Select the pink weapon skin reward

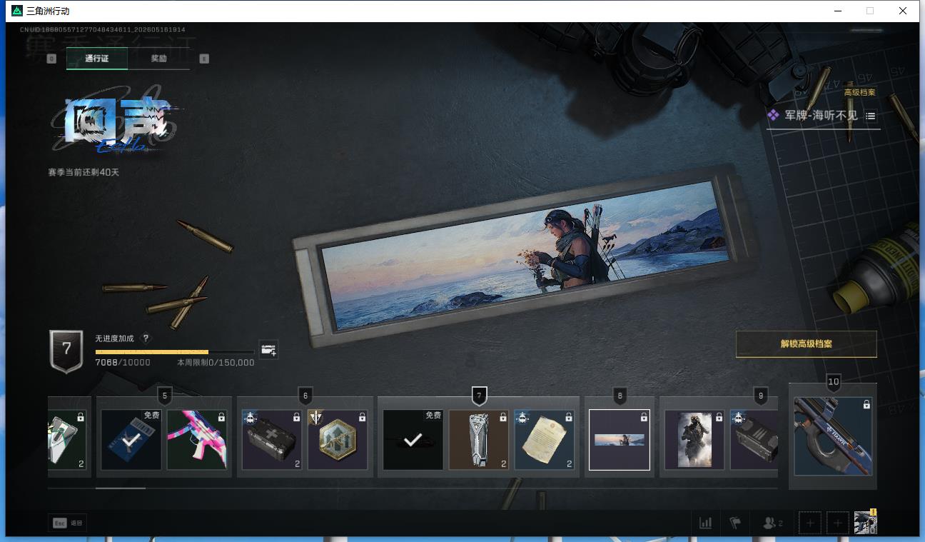pyautogui.click(x=197, y=440)
